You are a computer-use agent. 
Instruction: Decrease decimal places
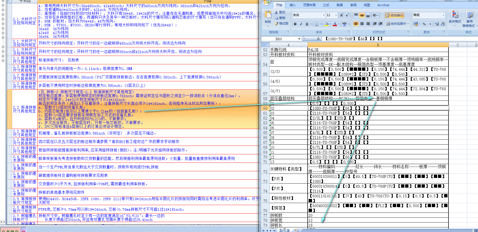coord(443,24)
